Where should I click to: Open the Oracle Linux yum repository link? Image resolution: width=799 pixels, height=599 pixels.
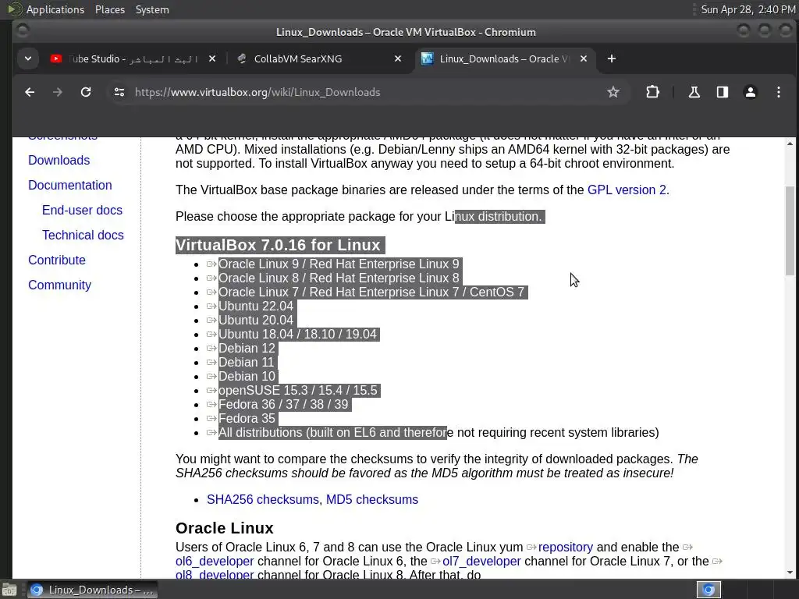point(565,547)
